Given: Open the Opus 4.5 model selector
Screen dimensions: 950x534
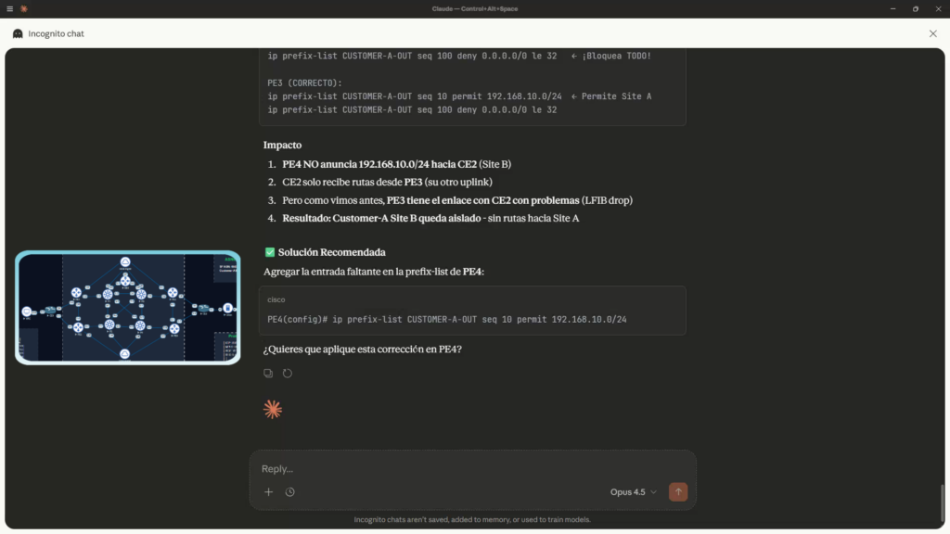Looking at the screenshot, I should 633,492.
